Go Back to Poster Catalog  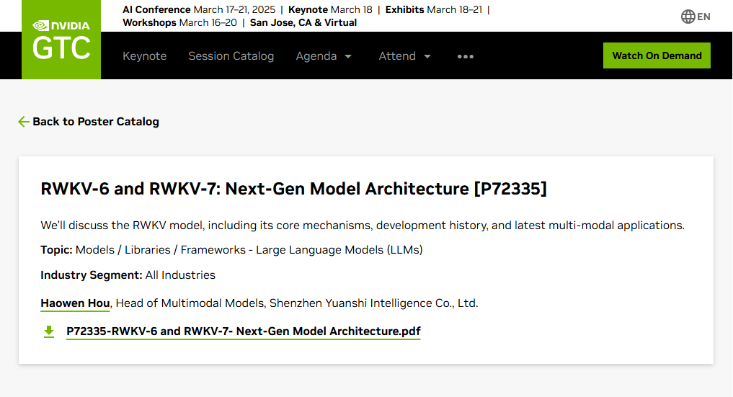[96, 122]
